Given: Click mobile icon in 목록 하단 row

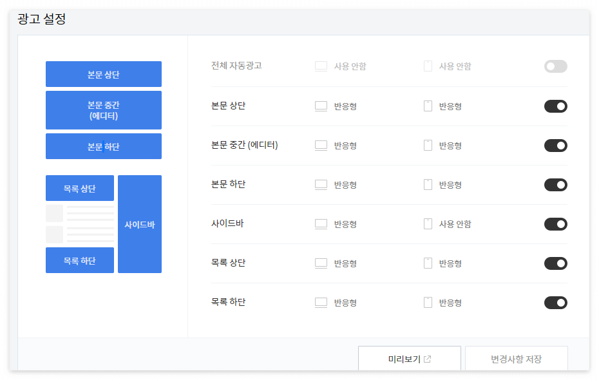Looking at the screenshot, I should tap(428, 303).
